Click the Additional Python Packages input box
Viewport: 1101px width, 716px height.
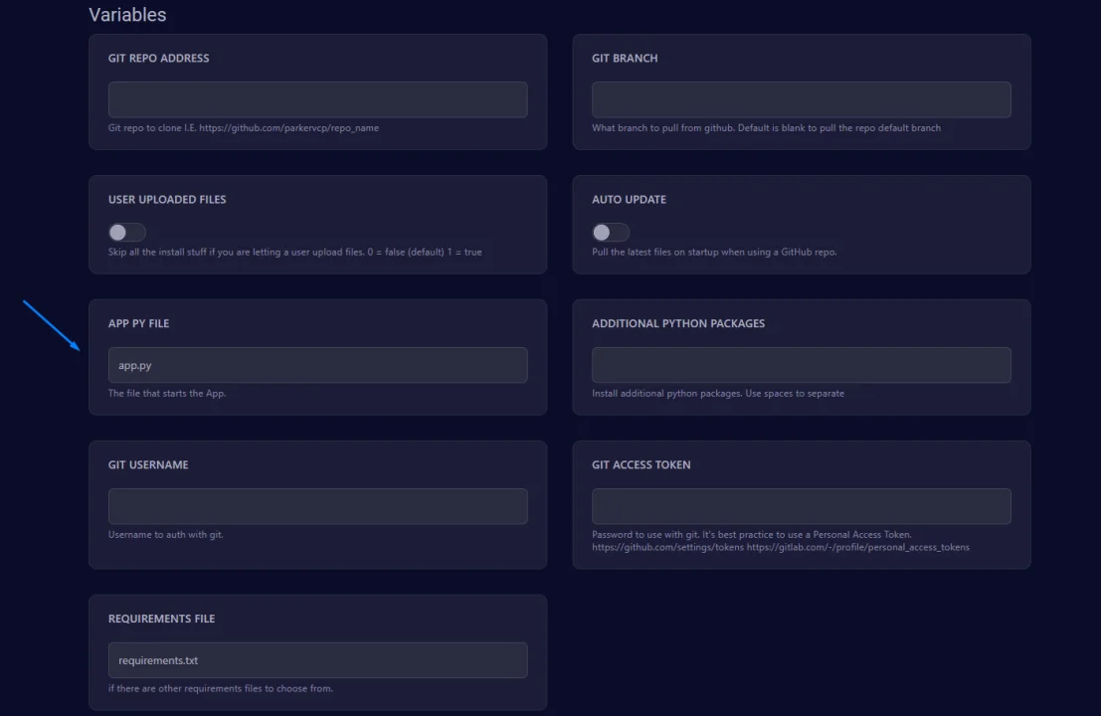pos(801,365)
